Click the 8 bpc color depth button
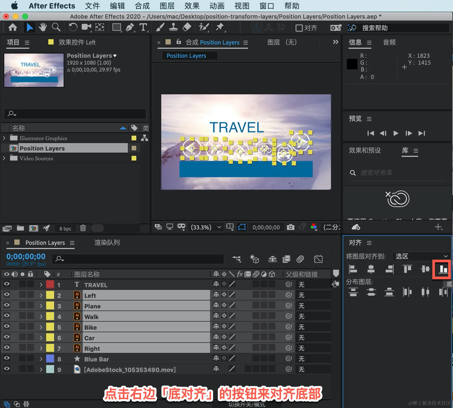Screen dimensions: 453x408 click(x=65, y=229)
